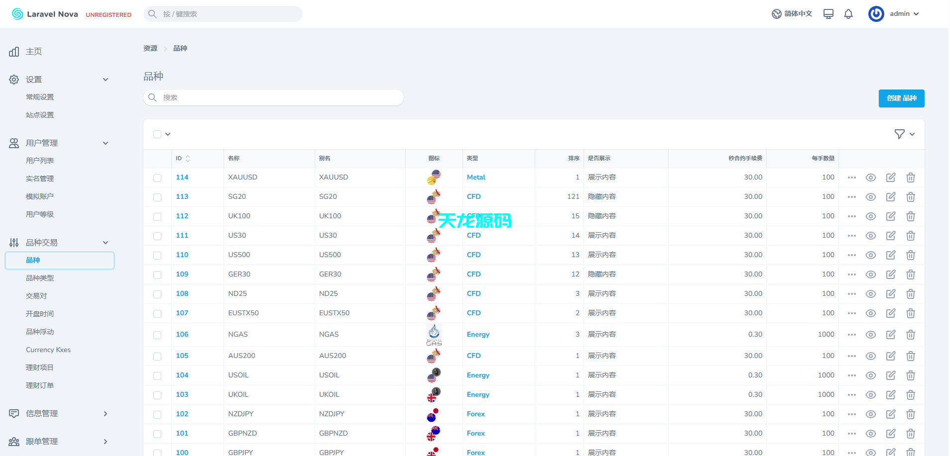Click the admin user avatar icon
The width and height of the screenshot is (950, 456).
[876, 13]
